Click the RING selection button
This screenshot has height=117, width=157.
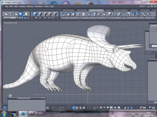point(45,18)
